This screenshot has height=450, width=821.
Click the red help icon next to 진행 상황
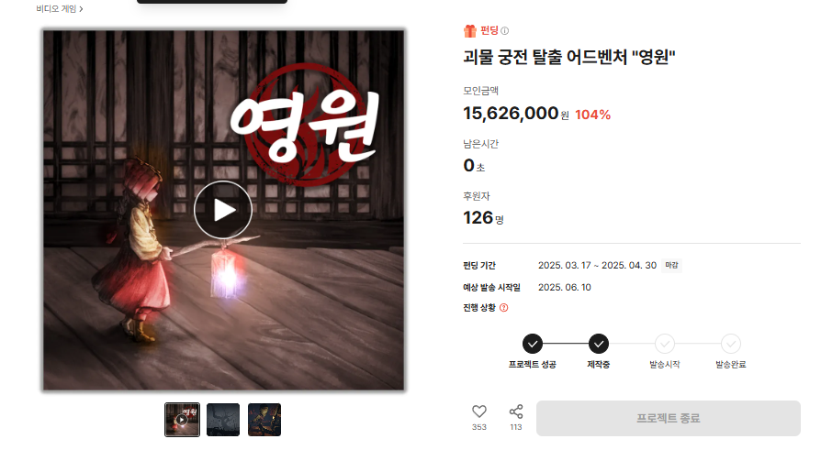[503, 308]
